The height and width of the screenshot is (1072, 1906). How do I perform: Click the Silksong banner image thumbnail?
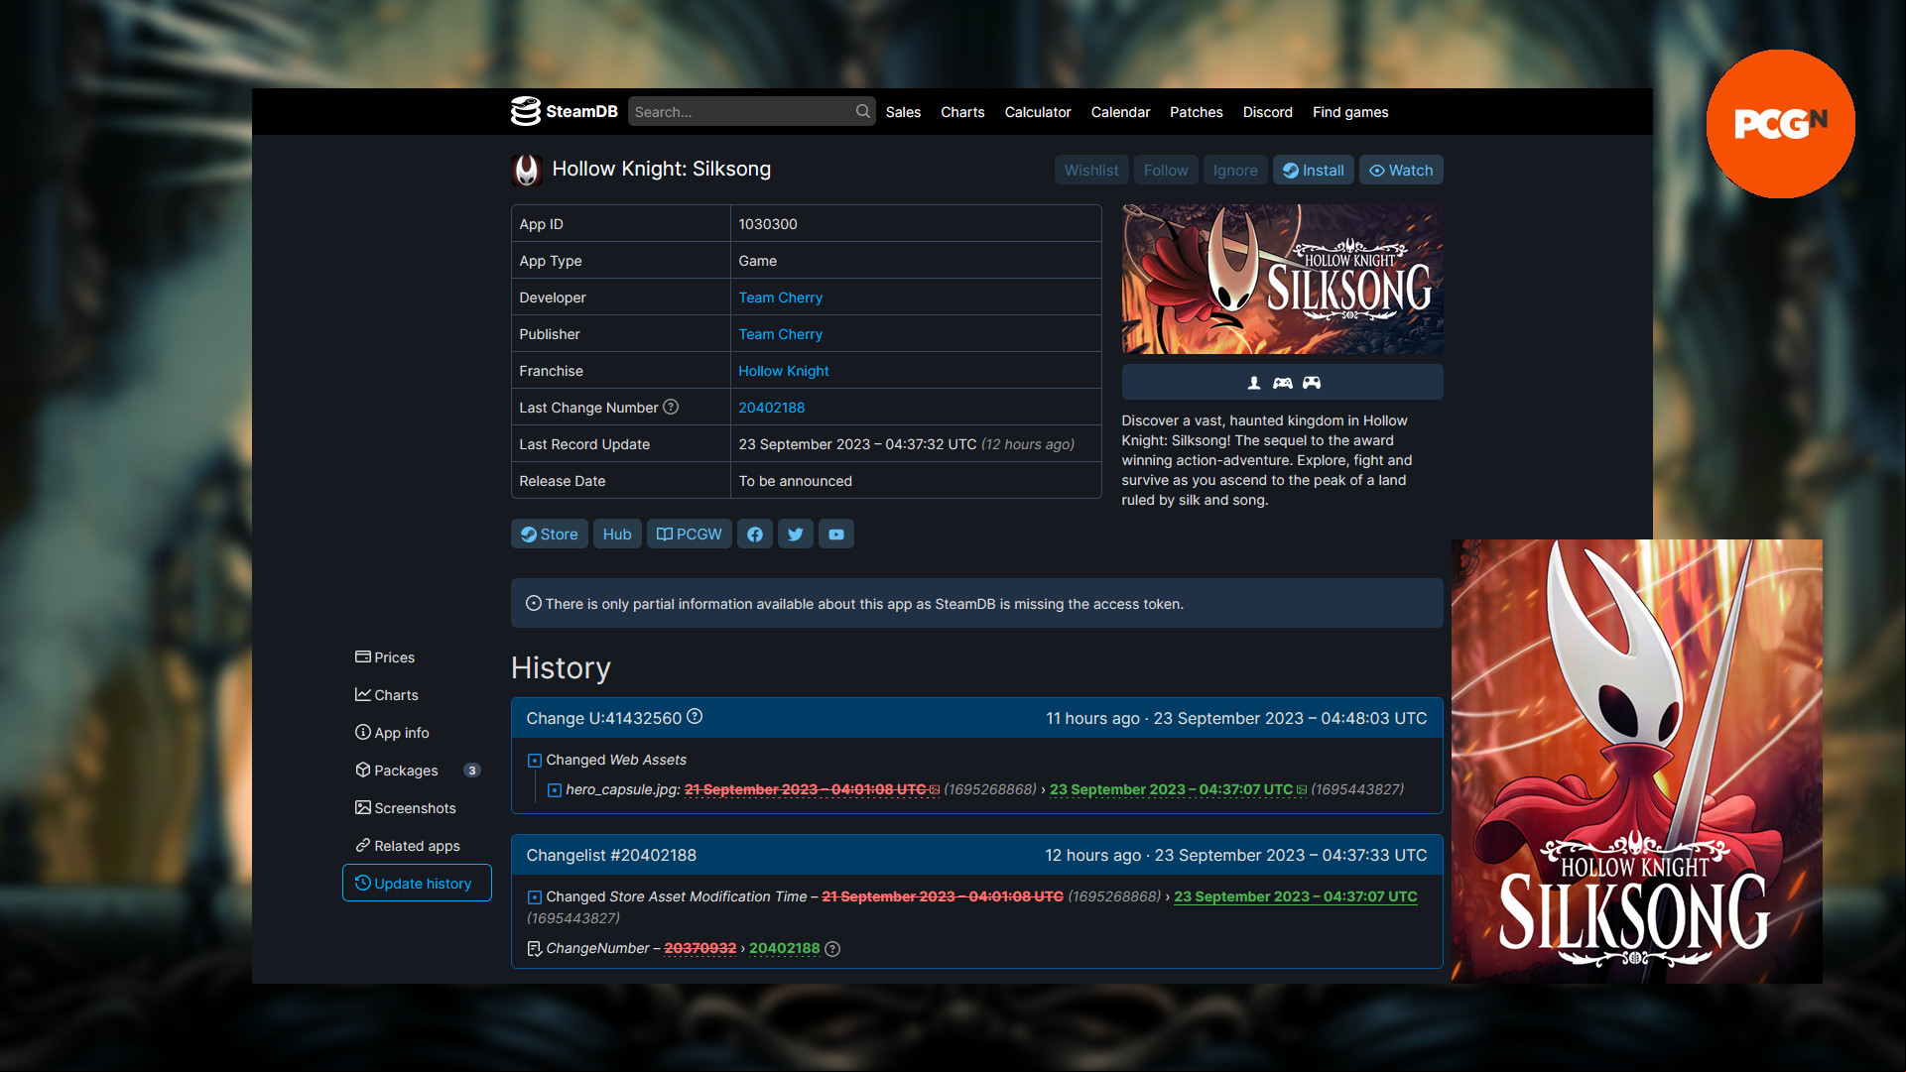point(1282,279)
